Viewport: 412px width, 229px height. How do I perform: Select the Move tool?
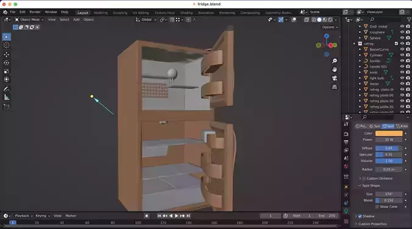[x=6, y=54]
